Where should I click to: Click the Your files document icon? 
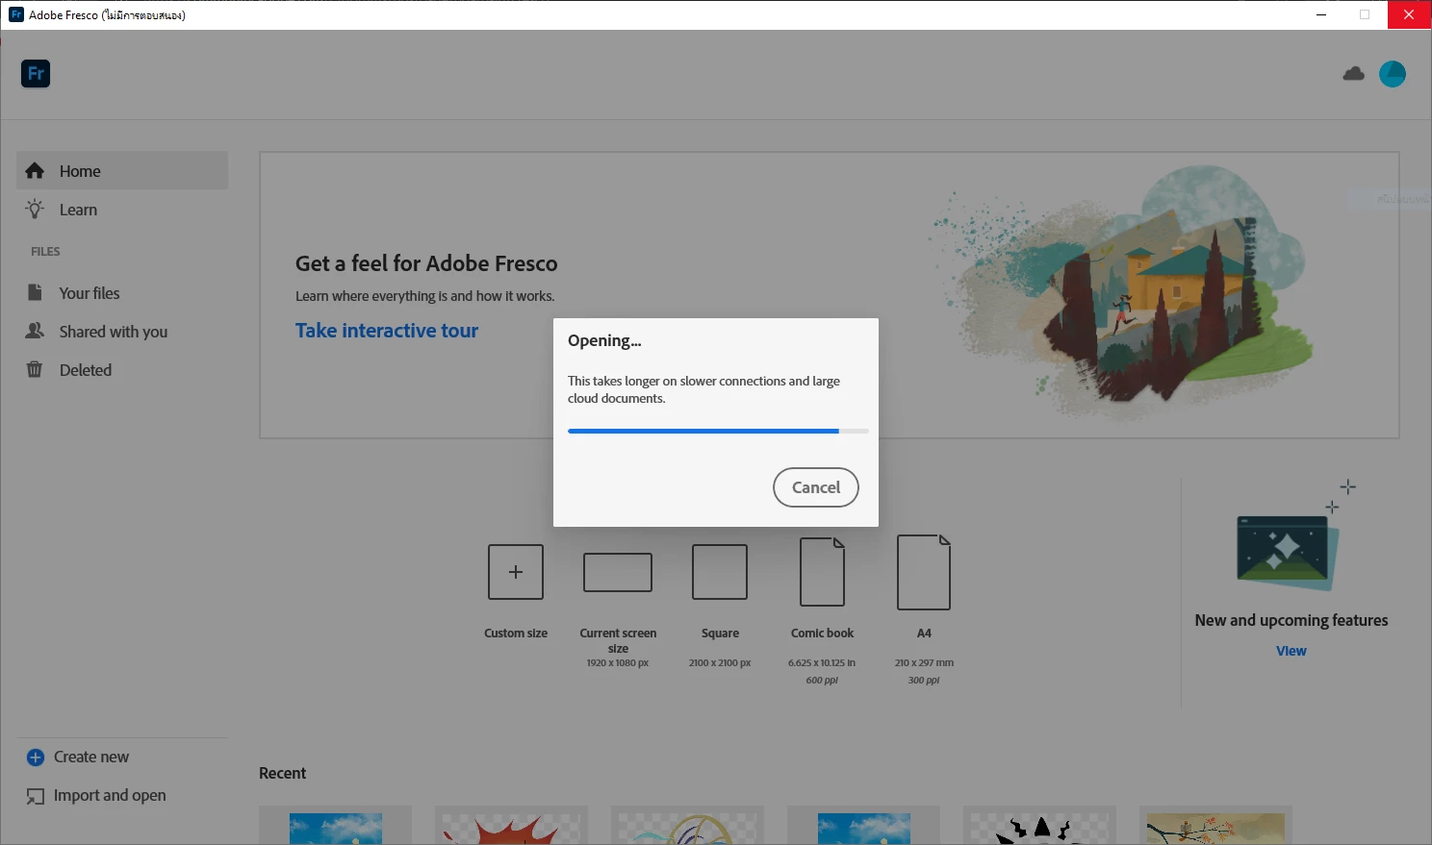point(35,292)
